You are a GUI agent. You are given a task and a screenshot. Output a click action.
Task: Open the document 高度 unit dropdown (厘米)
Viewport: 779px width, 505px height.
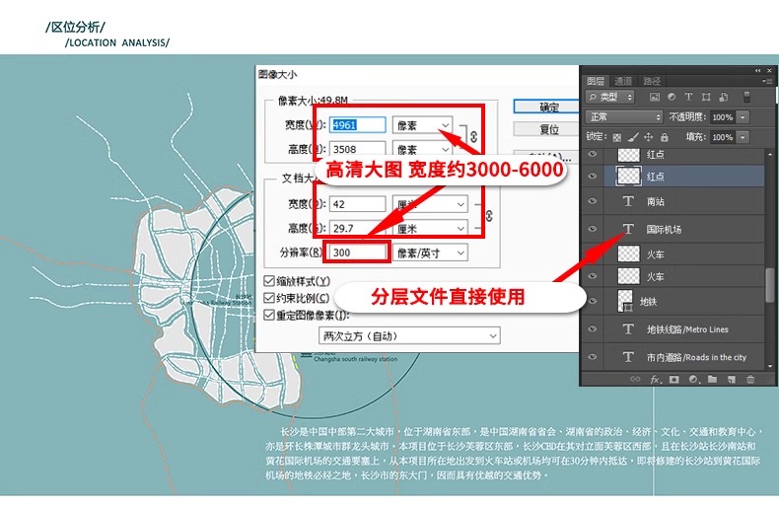(430, 228)
